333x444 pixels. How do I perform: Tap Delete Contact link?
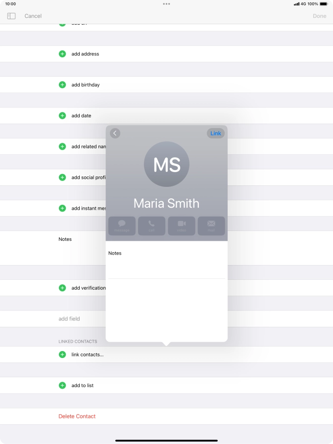(x=77, y=416)
